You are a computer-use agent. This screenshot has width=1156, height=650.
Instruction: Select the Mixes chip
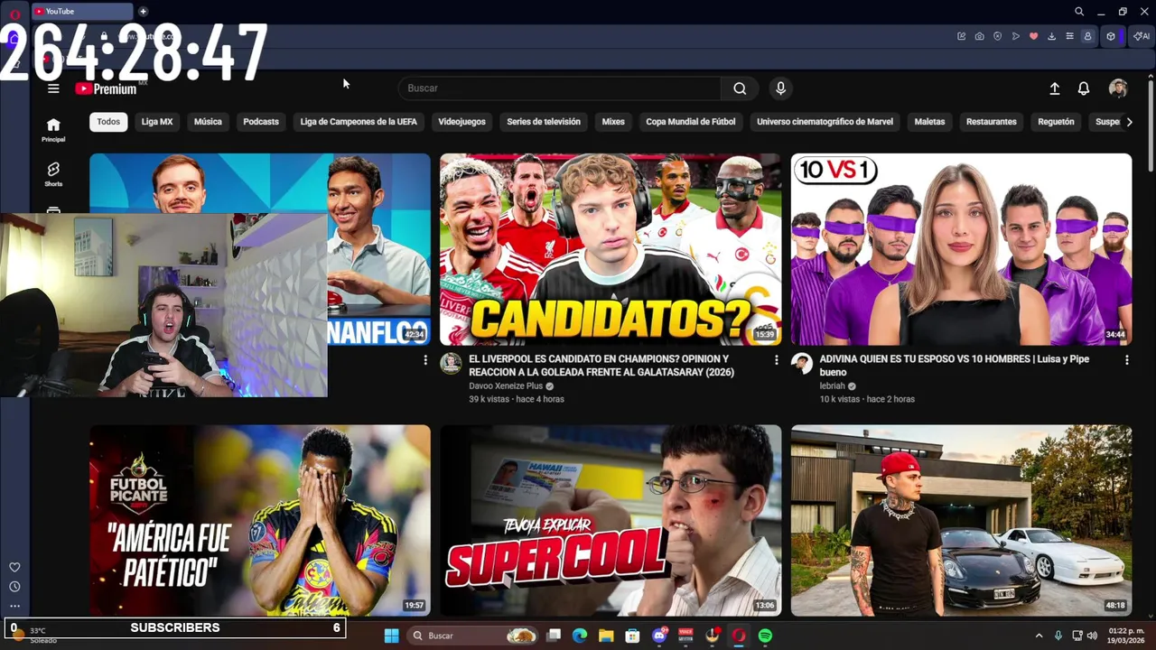pos(613,122)
